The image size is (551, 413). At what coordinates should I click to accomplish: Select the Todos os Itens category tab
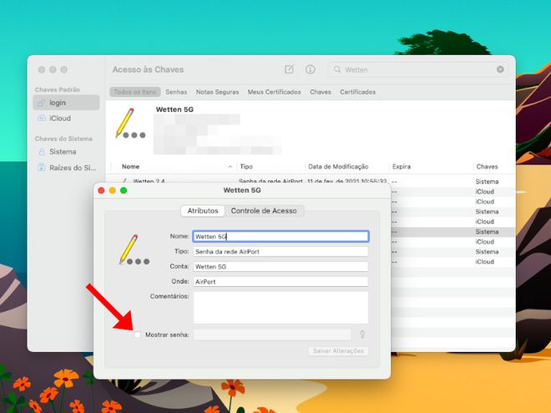tap(135, 92)
